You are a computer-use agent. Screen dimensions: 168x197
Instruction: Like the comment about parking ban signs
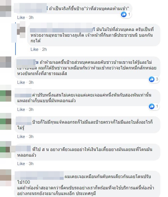coord(21,82)
